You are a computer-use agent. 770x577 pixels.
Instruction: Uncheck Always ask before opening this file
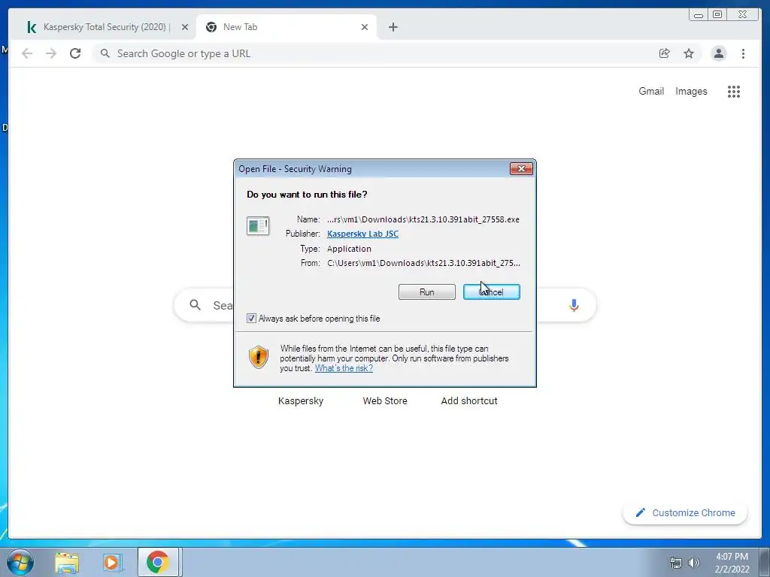(251, 319)
